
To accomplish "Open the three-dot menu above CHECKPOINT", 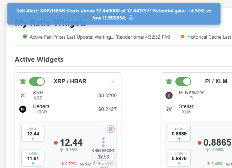I will [104, 142].
